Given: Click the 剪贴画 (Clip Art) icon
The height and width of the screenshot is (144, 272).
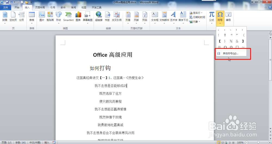Looking at the screenshot, I should point(50,17).
